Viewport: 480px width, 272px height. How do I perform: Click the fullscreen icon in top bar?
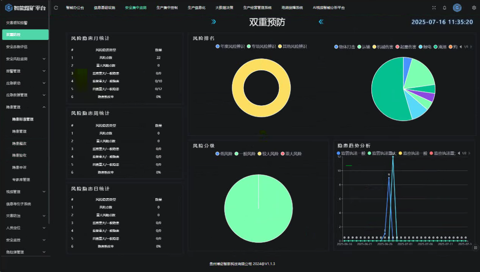pos(434,8)
